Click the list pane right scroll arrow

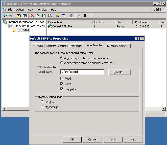(164, 108)
